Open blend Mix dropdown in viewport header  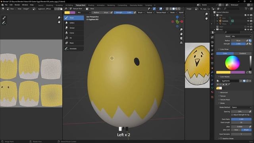point(84,12)
